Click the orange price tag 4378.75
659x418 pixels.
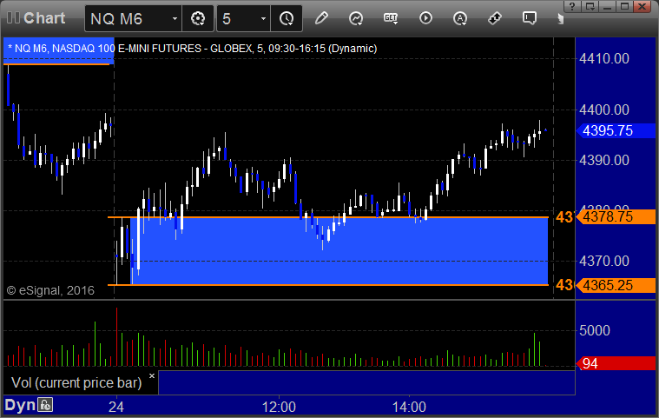[616, 216]
